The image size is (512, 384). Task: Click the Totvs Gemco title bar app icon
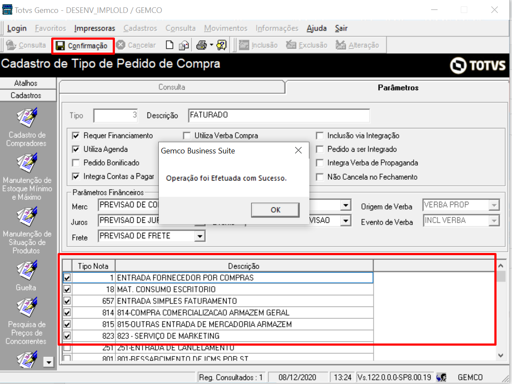pos(7,10)
